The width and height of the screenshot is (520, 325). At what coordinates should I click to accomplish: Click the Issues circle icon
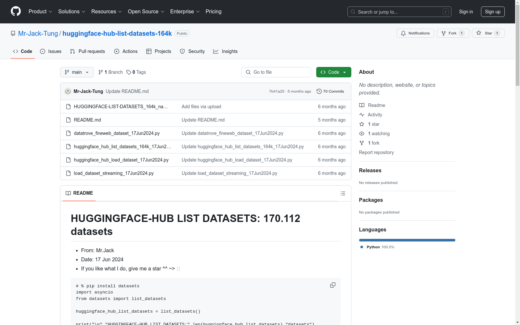(x=43, y=51)
